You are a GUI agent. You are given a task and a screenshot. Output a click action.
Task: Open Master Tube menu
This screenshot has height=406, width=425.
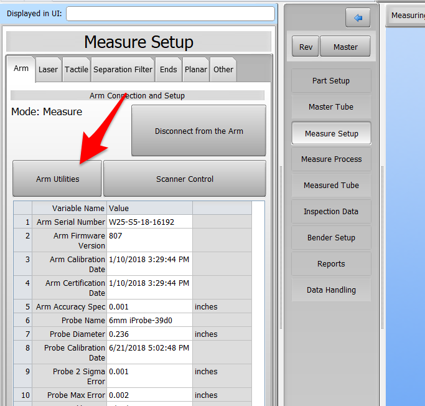point(331,107)
